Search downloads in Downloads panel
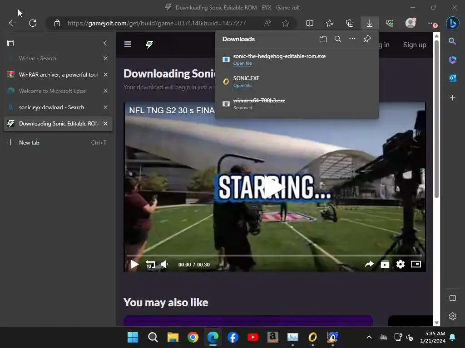 (x=337, y=39)
